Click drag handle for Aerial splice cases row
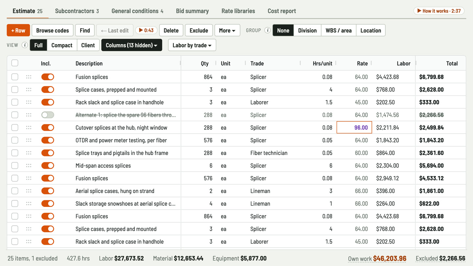The image size is (473, 266). click(29, 191)
